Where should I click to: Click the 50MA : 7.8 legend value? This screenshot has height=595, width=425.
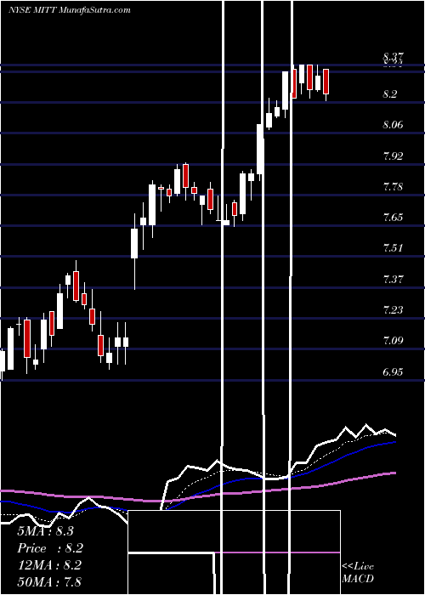[x=49, y=581]
